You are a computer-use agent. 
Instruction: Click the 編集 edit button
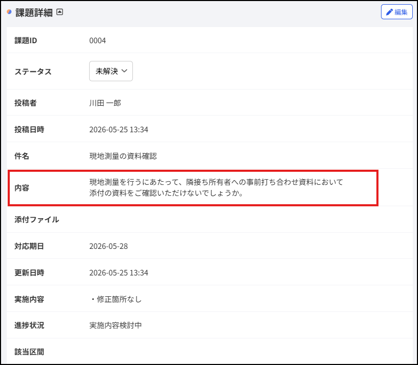[x=397, y=12]
